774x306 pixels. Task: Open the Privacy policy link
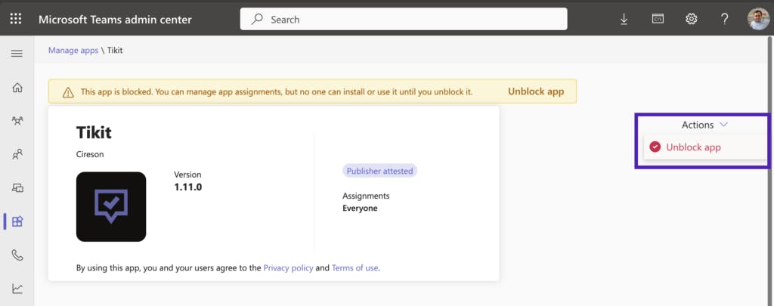(x=288, y=267)
